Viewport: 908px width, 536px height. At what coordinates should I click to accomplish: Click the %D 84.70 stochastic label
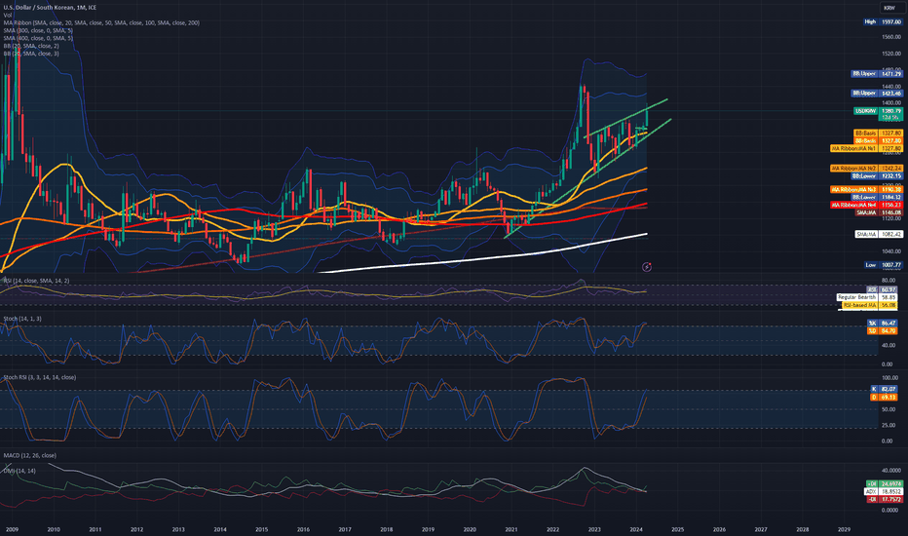tap(882, 330)
